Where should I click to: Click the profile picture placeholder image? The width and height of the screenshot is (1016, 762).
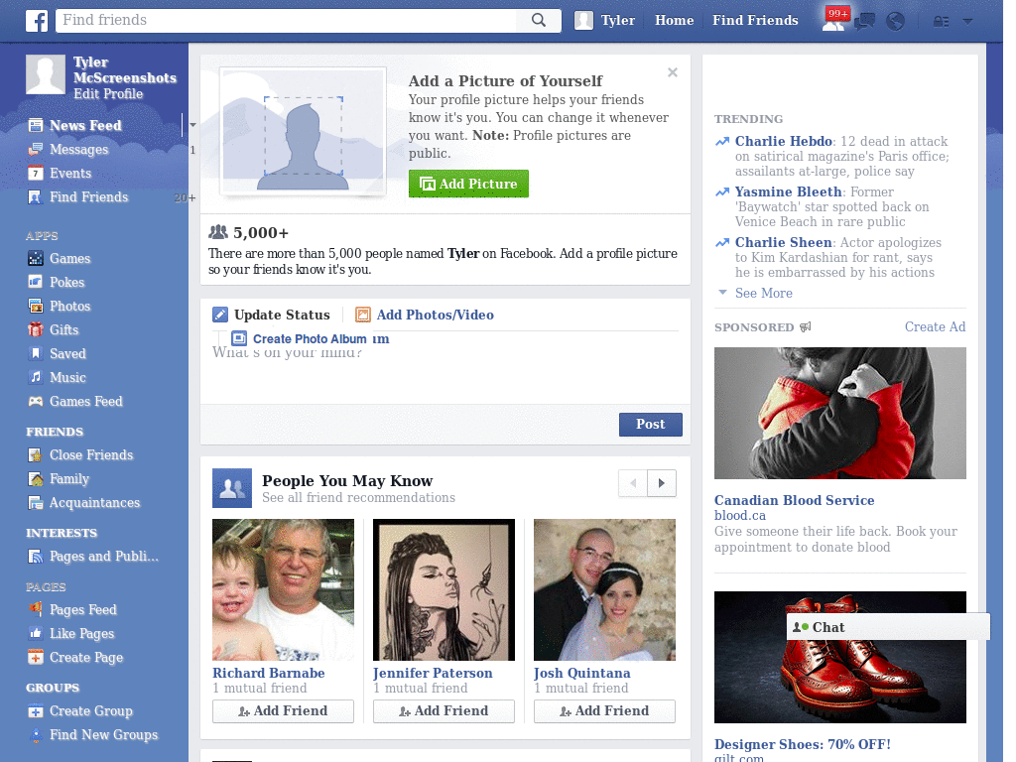[303, 132]
